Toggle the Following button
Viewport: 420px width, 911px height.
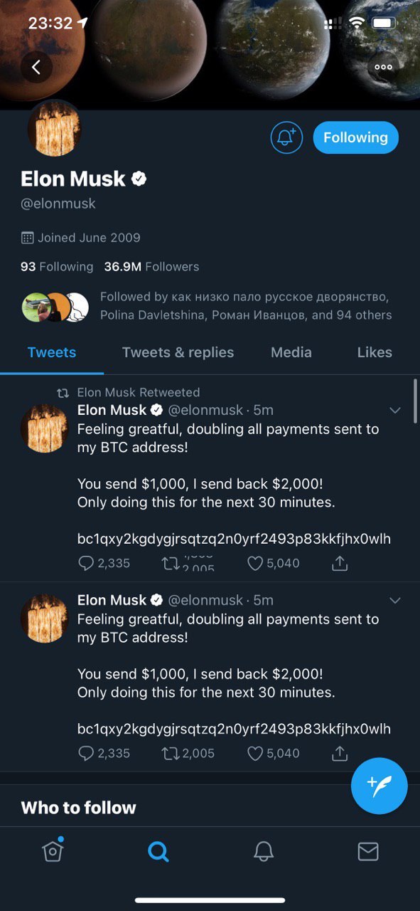point(356,137)
